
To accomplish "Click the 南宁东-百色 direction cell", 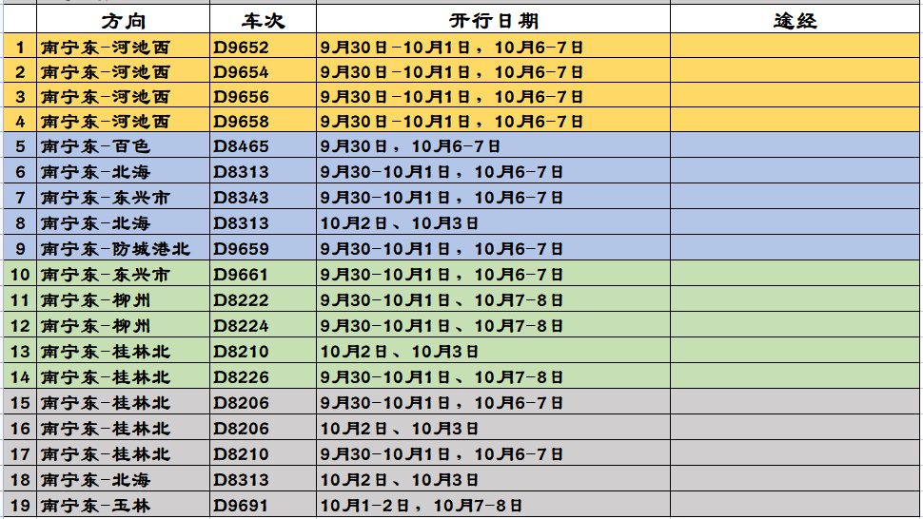I will coord(95,146).
